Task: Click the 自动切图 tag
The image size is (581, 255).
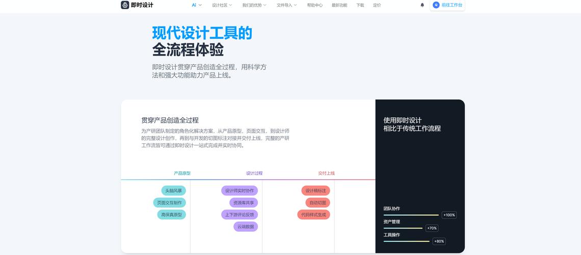Action: pyautogui.click(x=318, y=203)
